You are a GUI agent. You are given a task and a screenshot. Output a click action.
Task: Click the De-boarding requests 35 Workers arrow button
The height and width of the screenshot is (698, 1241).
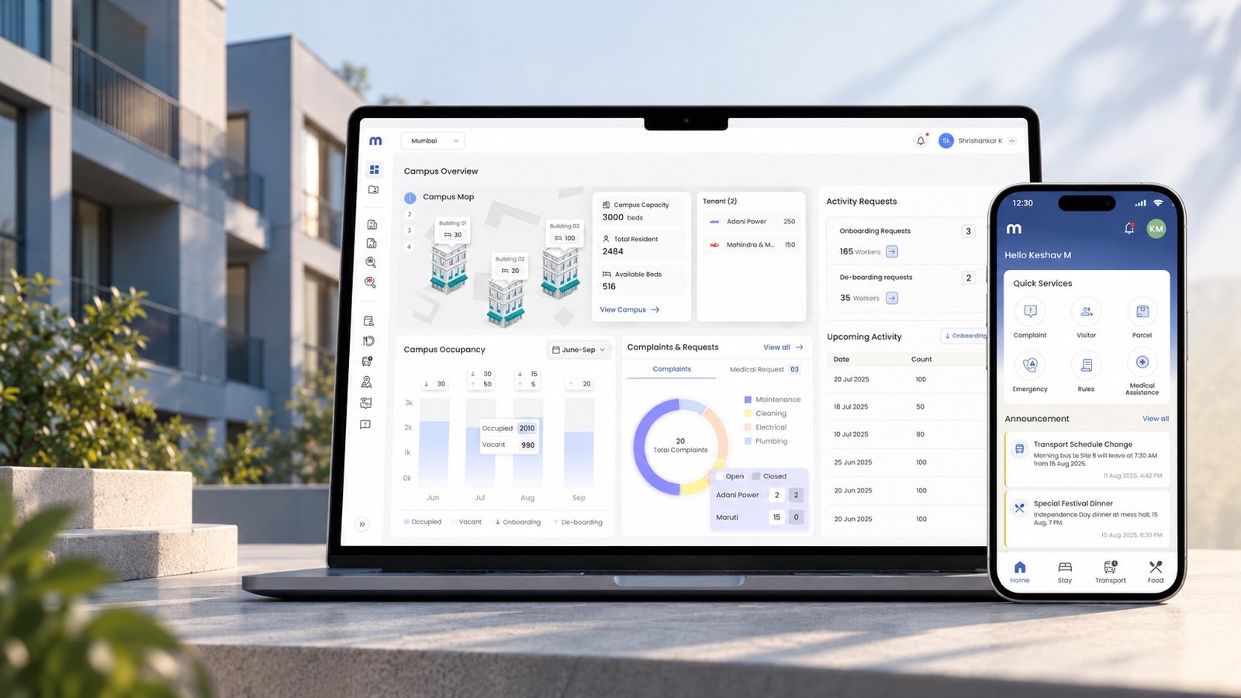pos(892,298)
